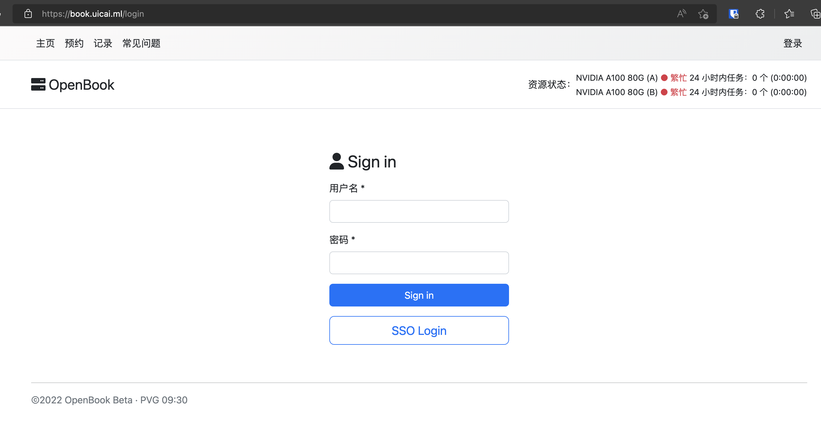The width and height of the screenshot is (821, 424).
Task: Open the Favorites list icon
Action: (789, 14)
